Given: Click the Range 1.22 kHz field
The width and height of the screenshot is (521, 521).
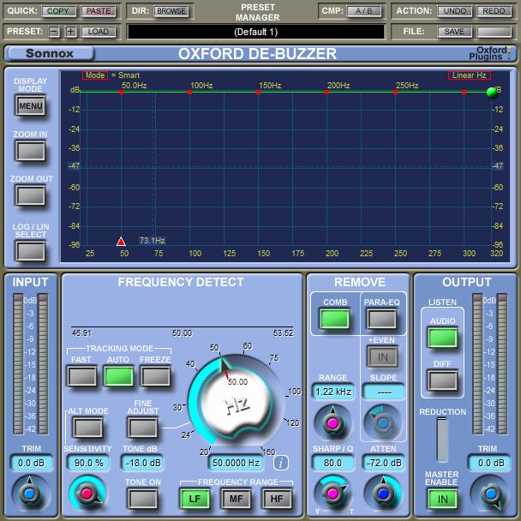Looking at the screenshot, I should pos(333,392).
